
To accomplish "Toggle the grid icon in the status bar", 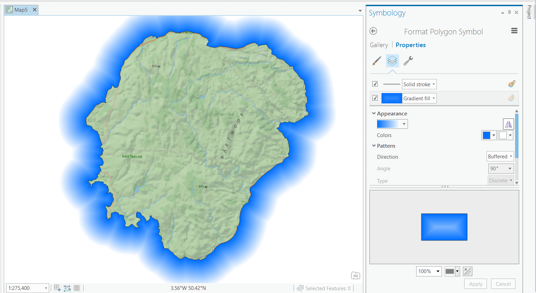I will click(x=77, y=288).
